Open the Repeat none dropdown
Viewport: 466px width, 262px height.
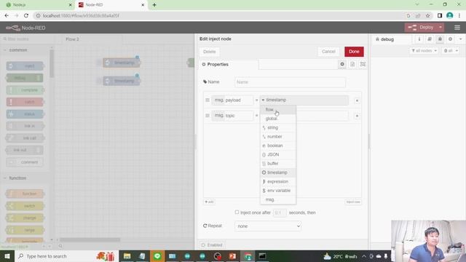[x=268, y=226]
